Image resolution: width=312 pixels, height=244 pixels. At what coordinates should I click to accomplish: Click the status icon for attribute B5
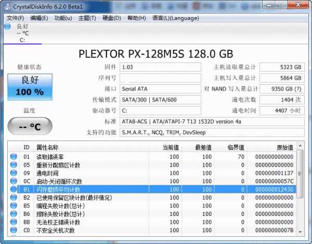(14, 206)
